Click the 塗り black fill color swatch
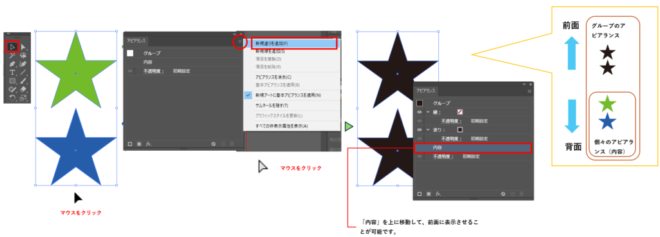Screen dimensions: 660x237 pyautogui.click(x=460, y=130)
